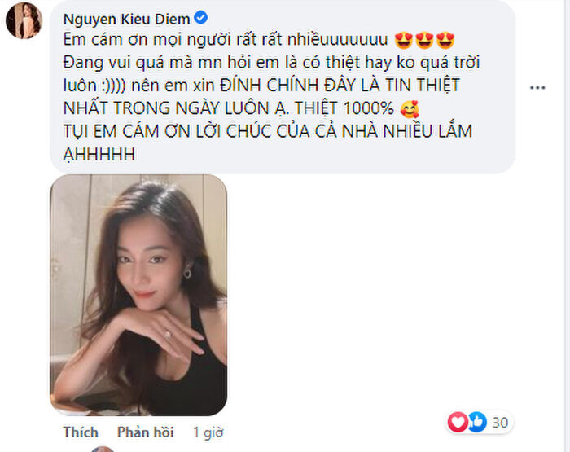This screenshot has width=570, height=452.
Task: Click the smiling-with-hearts emoji after 1000%
Action: tap(410, 109)
